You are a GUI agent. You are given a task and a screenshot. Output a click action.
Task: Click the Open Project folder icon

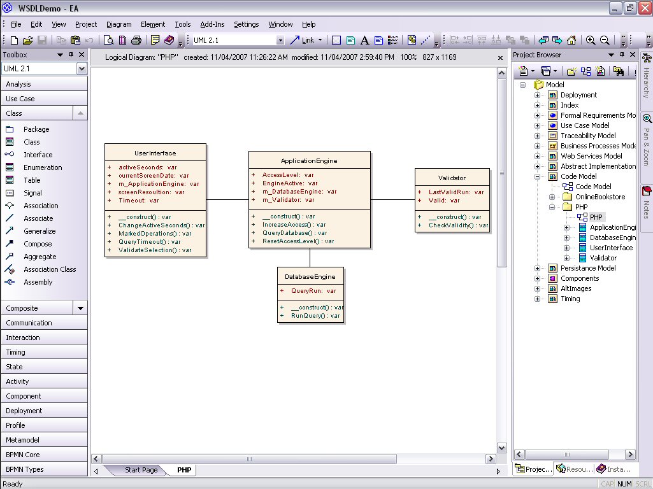(28, 40)
